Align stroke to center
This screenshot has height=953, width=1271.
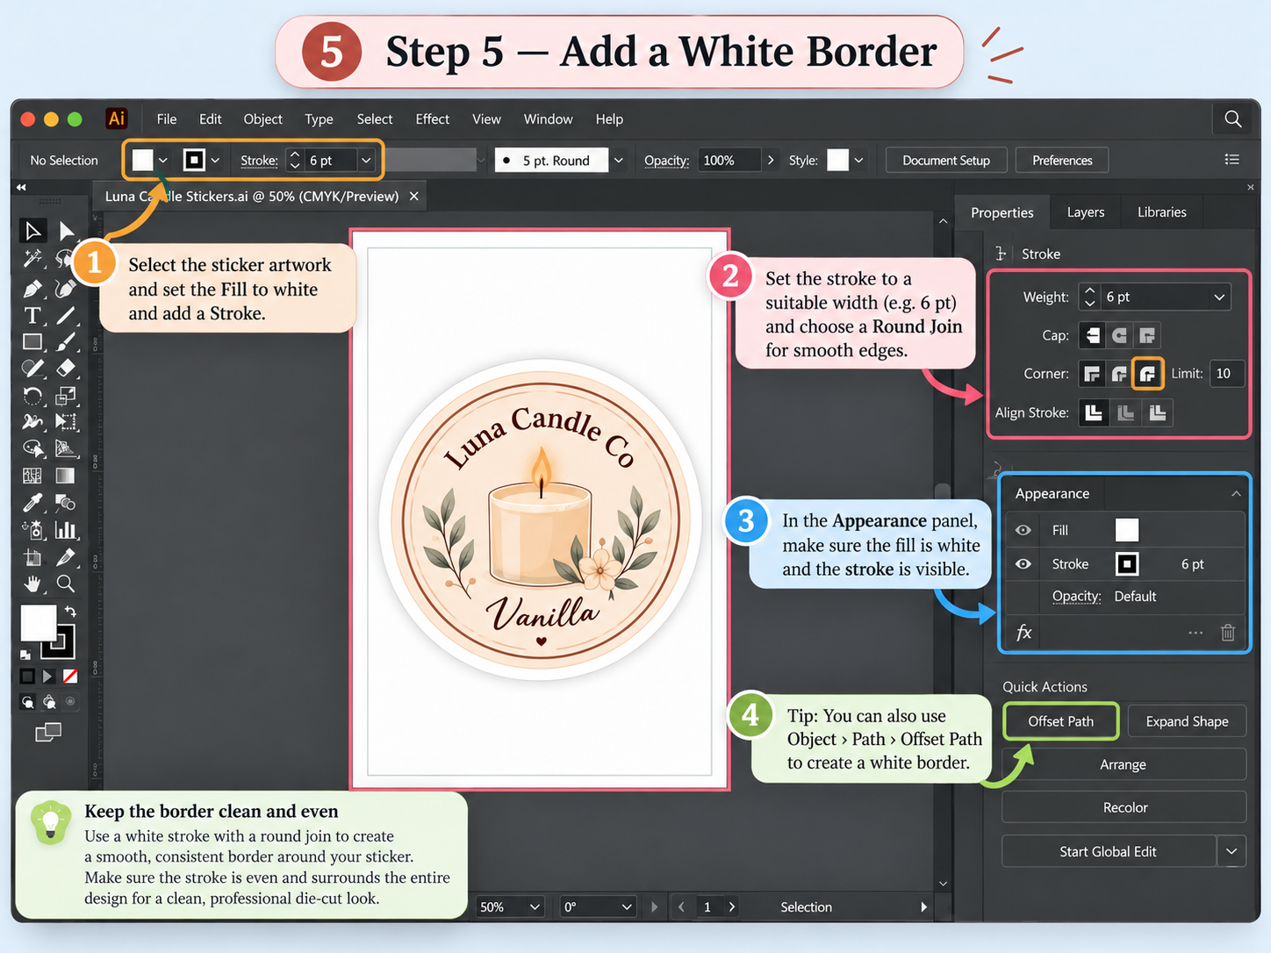tap(1094, 412)
